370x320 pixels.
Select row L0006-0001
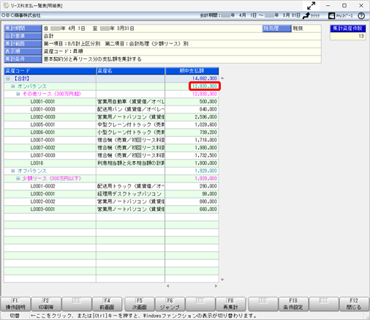111,133
